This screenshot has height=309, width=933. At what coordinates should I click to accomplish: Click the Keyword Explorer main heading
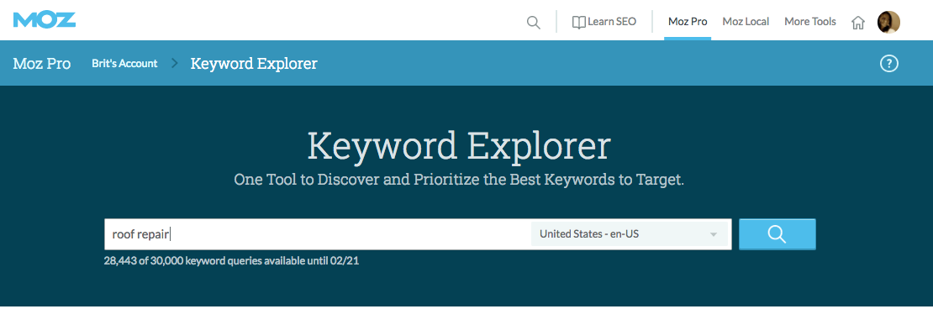pos(459,145)
